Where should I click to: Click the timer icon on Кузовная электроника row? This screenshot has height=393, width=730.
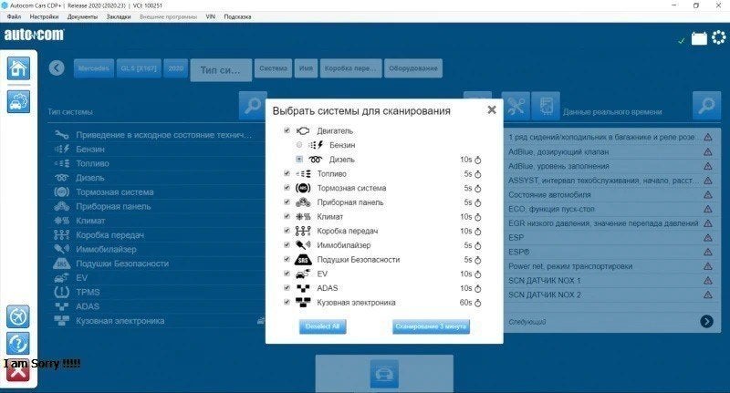[477, 304]
